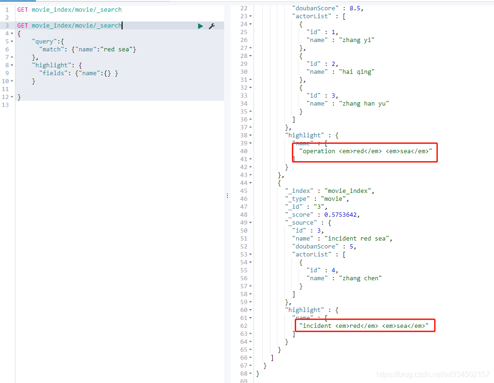The height and width of the screenshot is (383, 494).
Task: Toggle fold arrow at editor line 12
Action: (12, 97)
